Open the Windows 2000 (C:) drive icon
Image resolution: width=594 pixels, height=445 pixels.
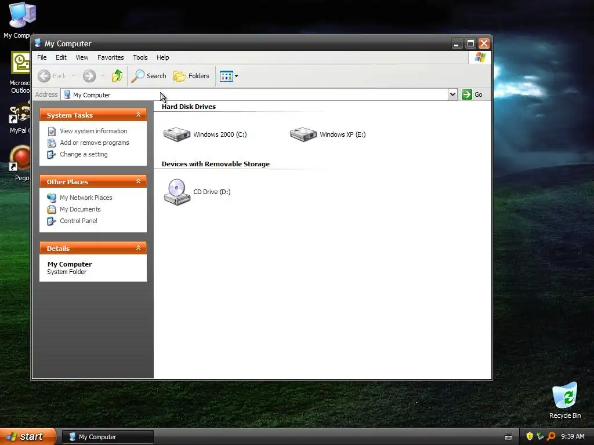[x=176, y=134]
